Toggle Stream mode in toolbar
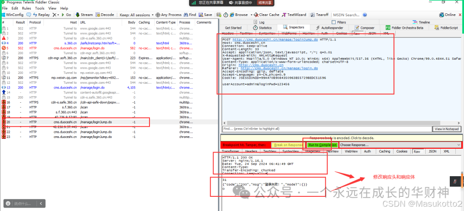The width and height of the screenshot is (464, 211). (x=84, y=15)
